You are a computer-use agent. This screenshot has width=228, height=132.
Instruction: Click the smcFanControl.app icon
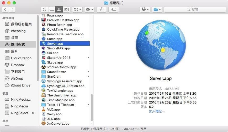click(x=44, y=67)
